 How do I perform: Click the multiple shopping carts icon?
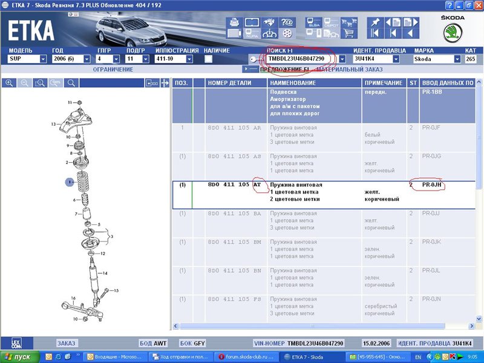pyautogui.click(x=349, y=22)
